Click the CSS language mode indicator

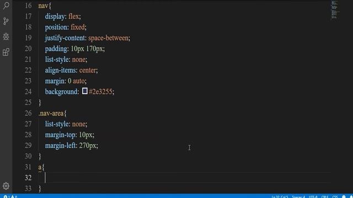coord(335,197)
